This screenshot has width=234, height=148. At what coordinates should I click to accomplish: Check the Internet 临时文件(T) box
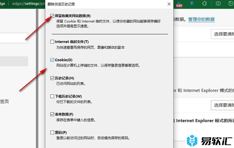click(x=52, y=42)
